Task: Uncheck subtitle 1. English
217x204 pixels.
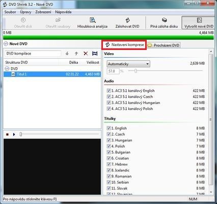Action: click(108, 128)
